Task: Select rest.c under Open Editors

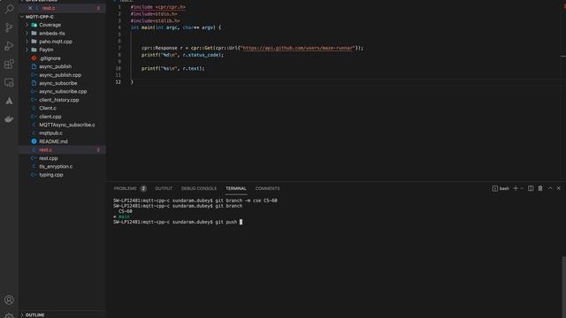Action: click(62, 8)
